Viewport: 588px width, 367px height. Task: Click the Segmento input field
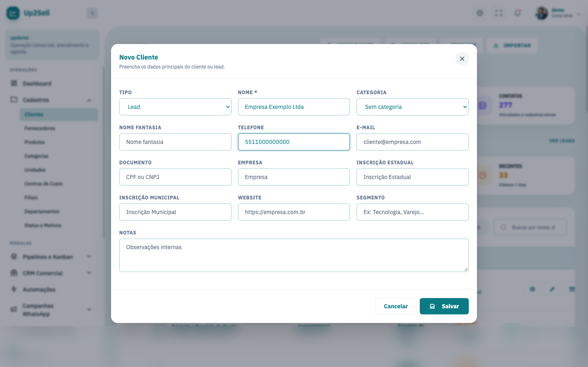click(412, 212)
